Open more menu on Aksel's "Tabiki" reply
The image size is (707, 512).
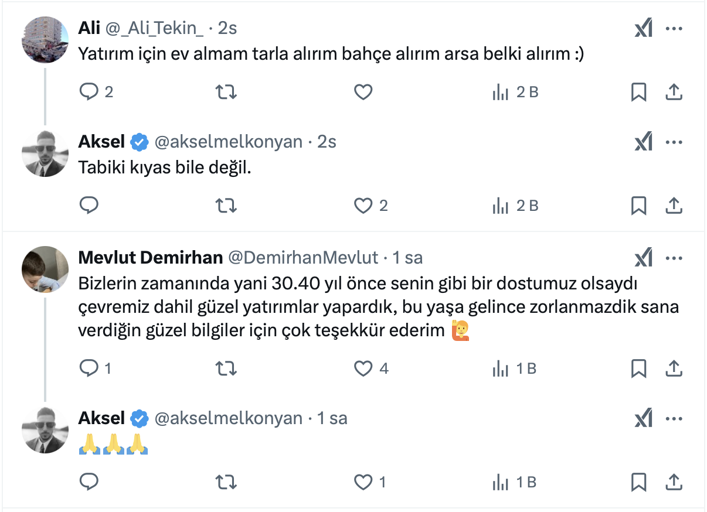pyautogui.click(x=674, y=142)
